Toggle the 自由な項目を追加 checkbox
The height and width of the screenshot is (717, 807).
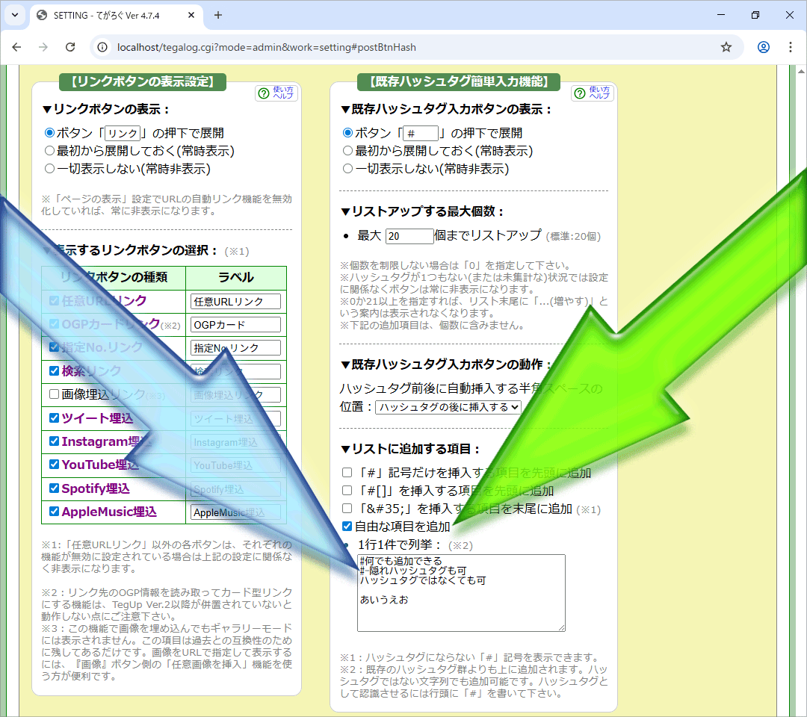tap(347, 527)
